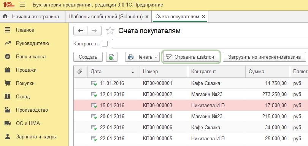
Task: Click date 15.01.2016 cell
Action: (x=112, y=106)
